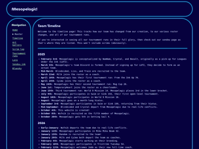Follow the Sendou.ink link

coord(19,64)
